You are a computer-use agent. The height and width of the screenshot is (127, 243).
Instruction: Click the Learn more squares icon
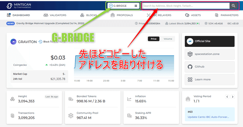[190, 79]
